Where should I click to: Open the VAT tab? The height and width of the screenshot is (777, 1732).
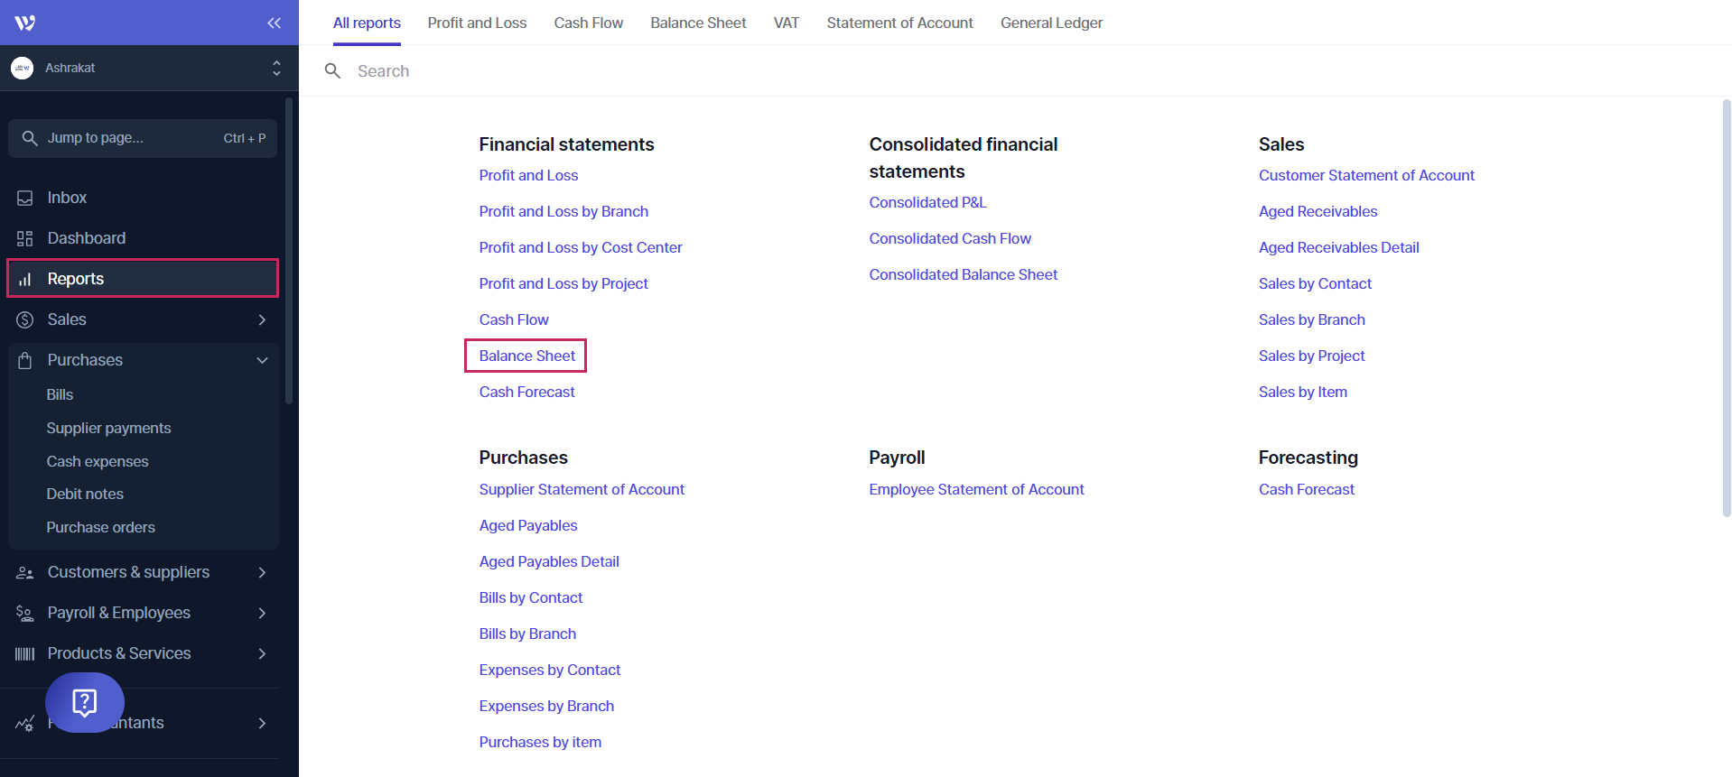(786, 23)
